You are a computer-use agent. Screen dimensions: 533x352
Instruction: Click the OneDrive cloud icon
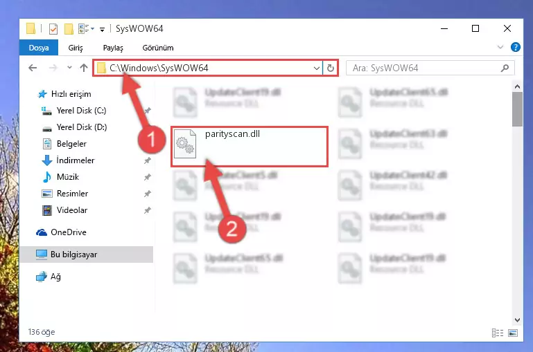42,232
